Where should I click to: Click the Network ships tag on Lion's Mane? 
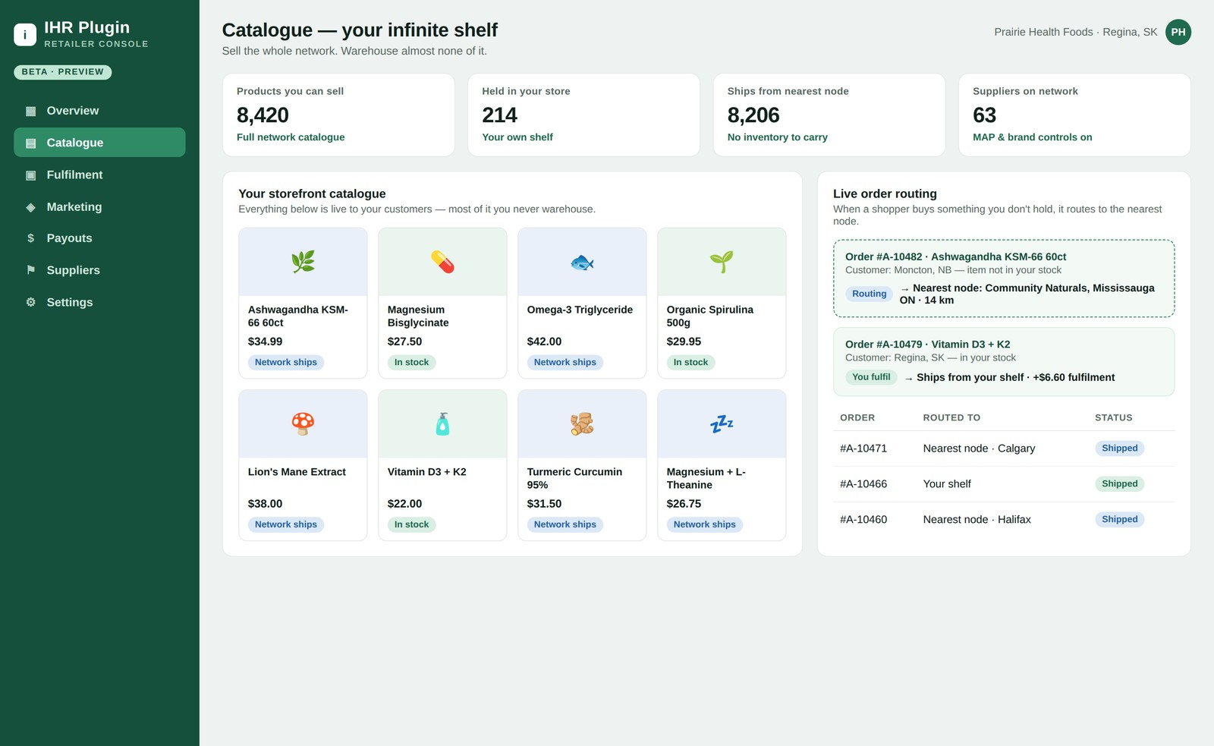click(286, 524)
